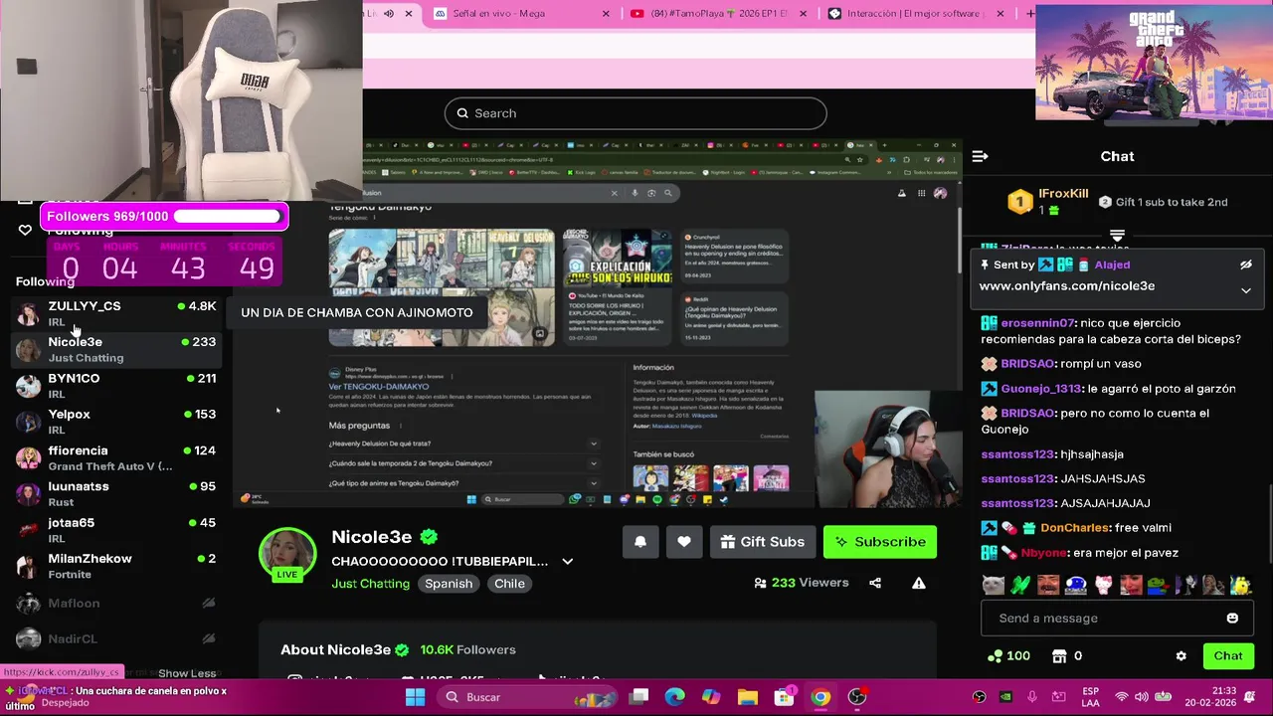The height and width of the screenshot is (716, 1273).
Task: Toggle the notification bell for Nicole3e
Action: coord(640,542)
